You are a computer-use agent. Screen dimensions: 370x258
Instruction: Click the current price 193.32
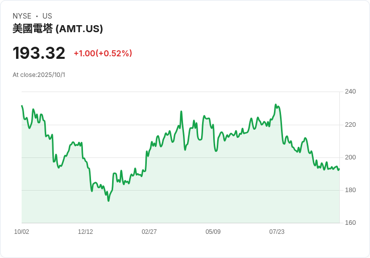pos(39,53)
